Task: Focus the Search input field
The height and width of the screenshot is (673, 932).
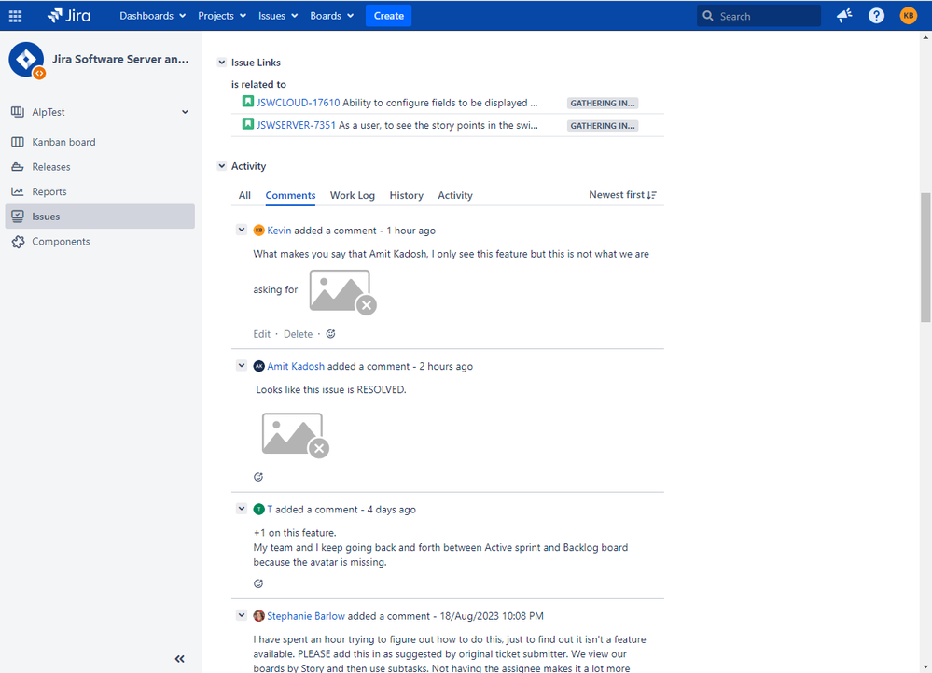Action: point(758,16)
